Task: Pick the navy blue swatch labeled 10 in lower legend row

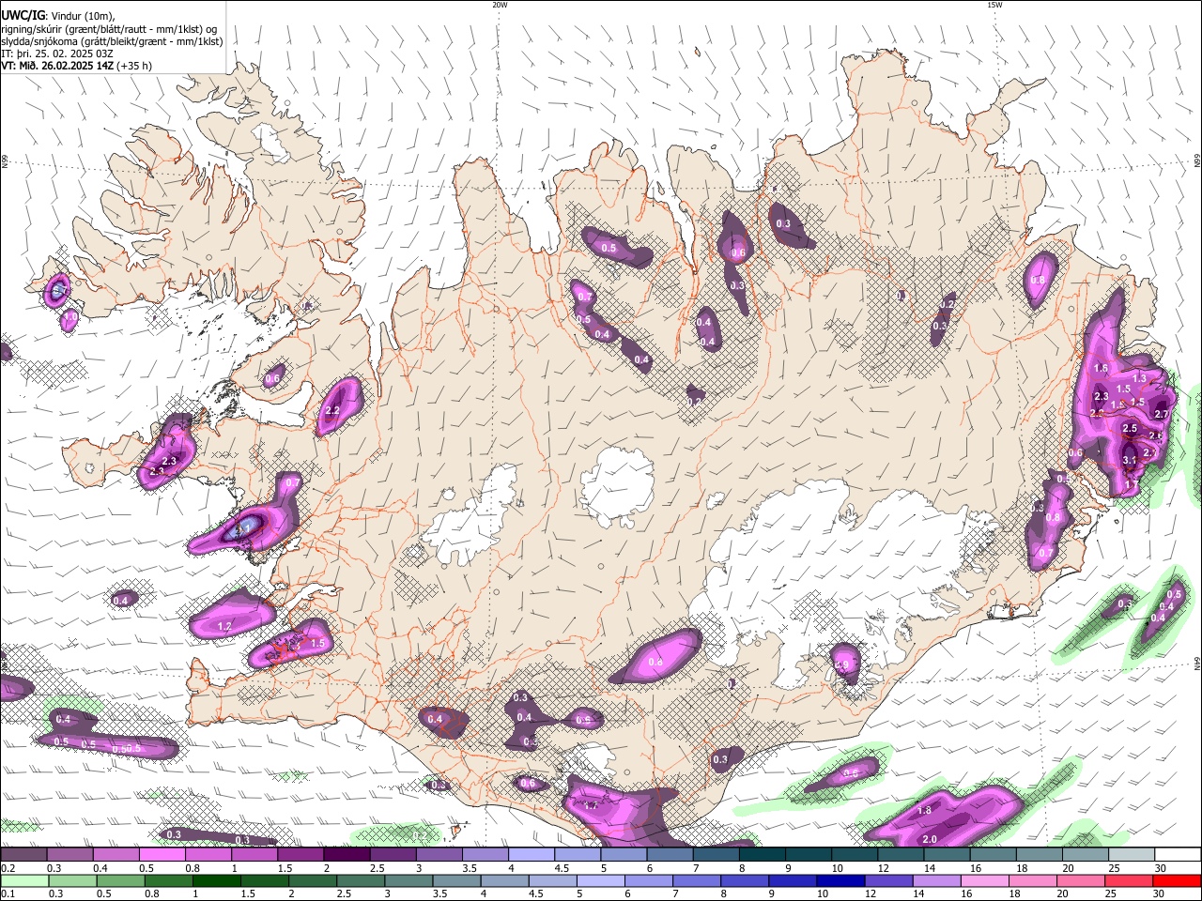Action: [840, 880]
